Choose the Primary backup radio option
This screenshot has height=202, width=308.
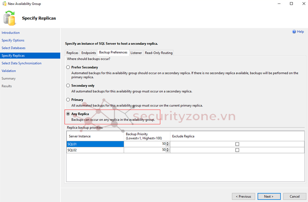68,100
